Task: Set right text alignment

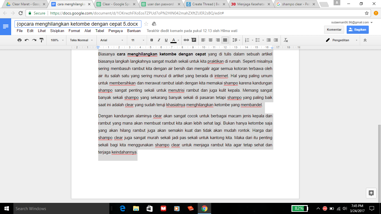Action: (x=218, y=40)
